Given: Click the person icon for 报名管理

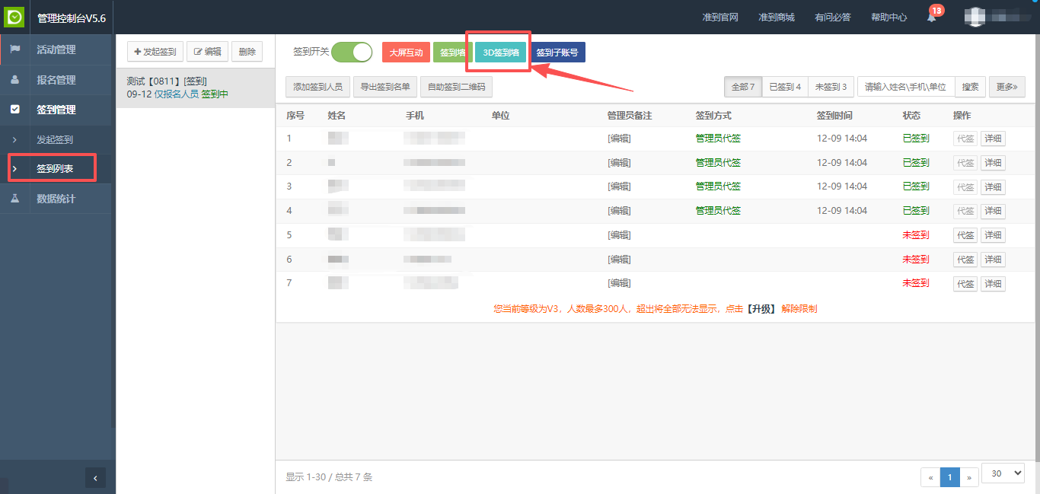Looking at the screenshot, I should (x=15, y=80).
